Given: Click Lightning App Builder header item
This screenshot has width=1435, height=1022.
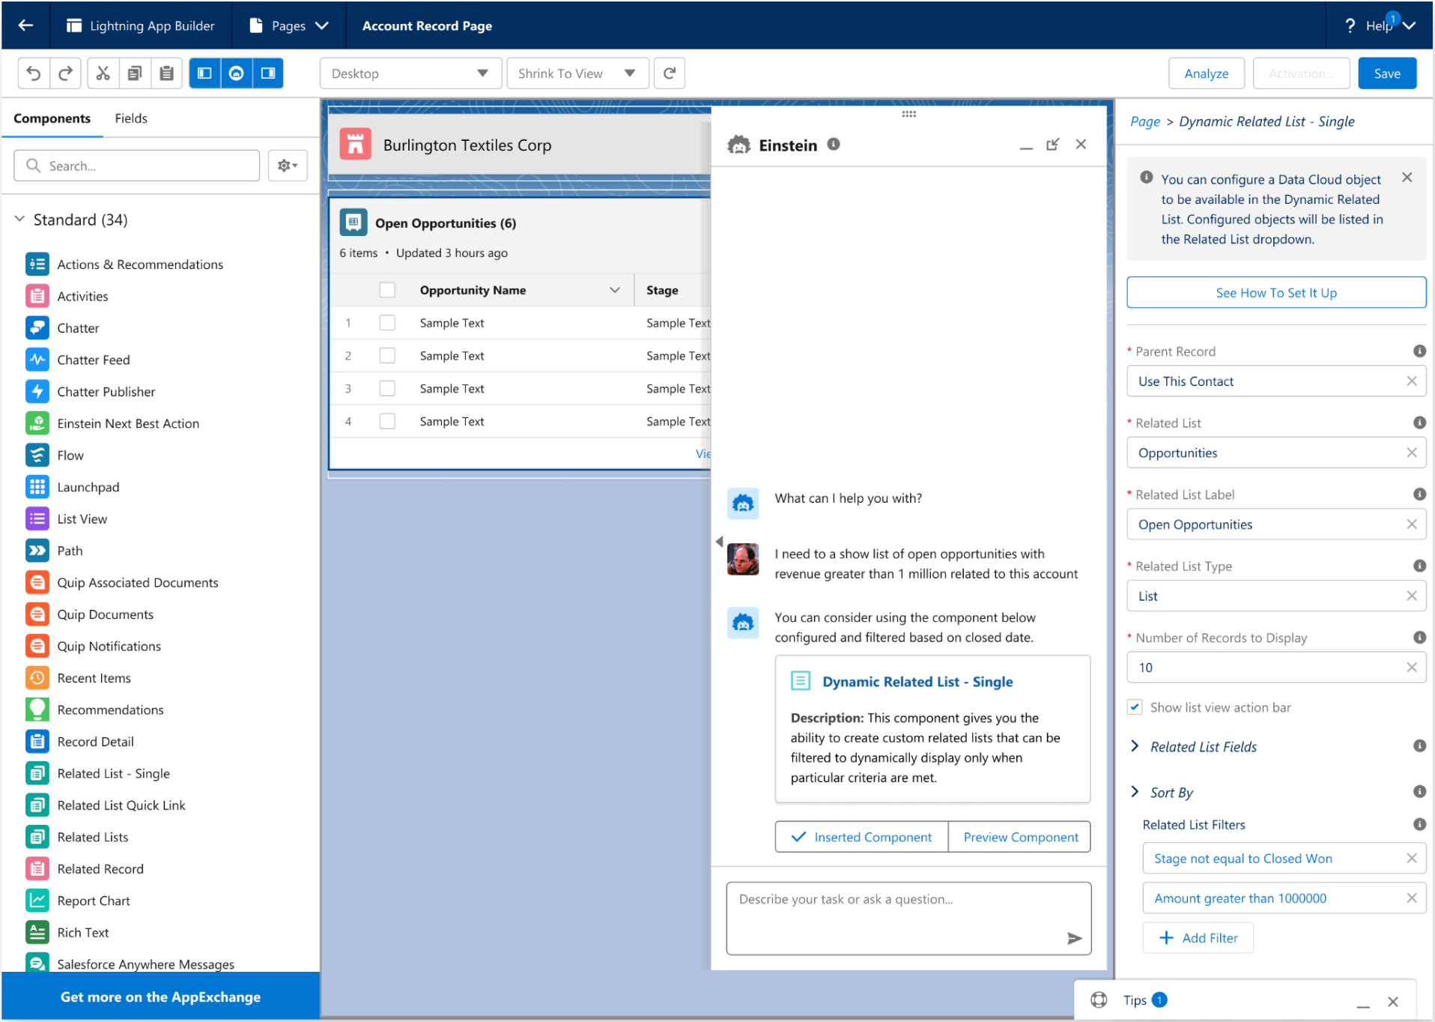Looking at the screenshot, I should tap(141, 25).
